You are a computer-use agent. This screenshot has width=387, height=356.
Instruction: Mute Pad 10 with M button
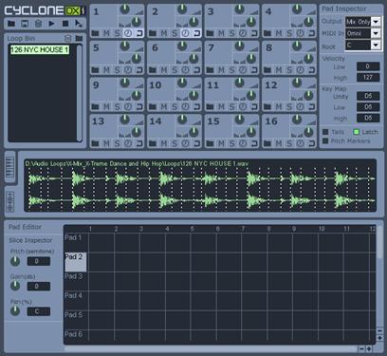point(164,107)
